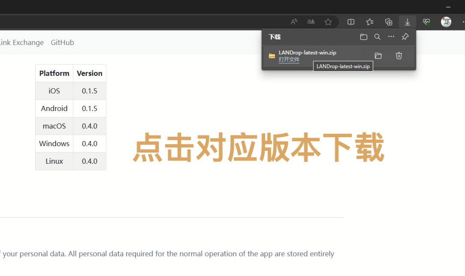Pin the Downloads panel
465x276 pixels.
click(x=405, y=37)
